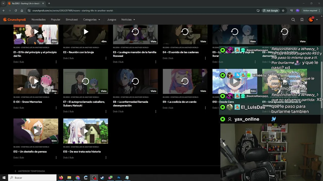Open a new browser tab
Viewport: 323px width, 181px height.
[x=49, y=3]
